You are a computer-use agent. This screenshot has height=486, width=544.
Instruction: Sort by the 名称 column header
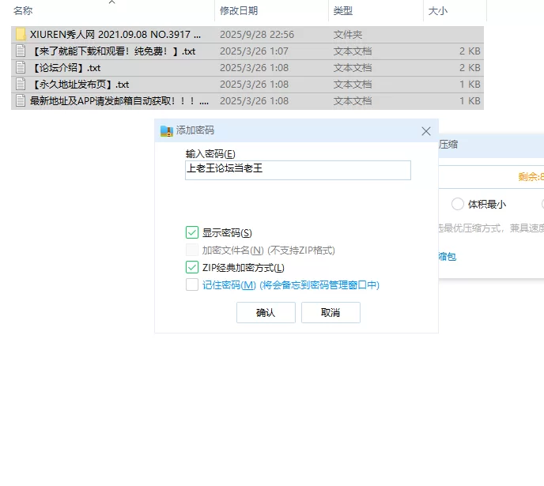pyautogui.click(x=23, y=11)
